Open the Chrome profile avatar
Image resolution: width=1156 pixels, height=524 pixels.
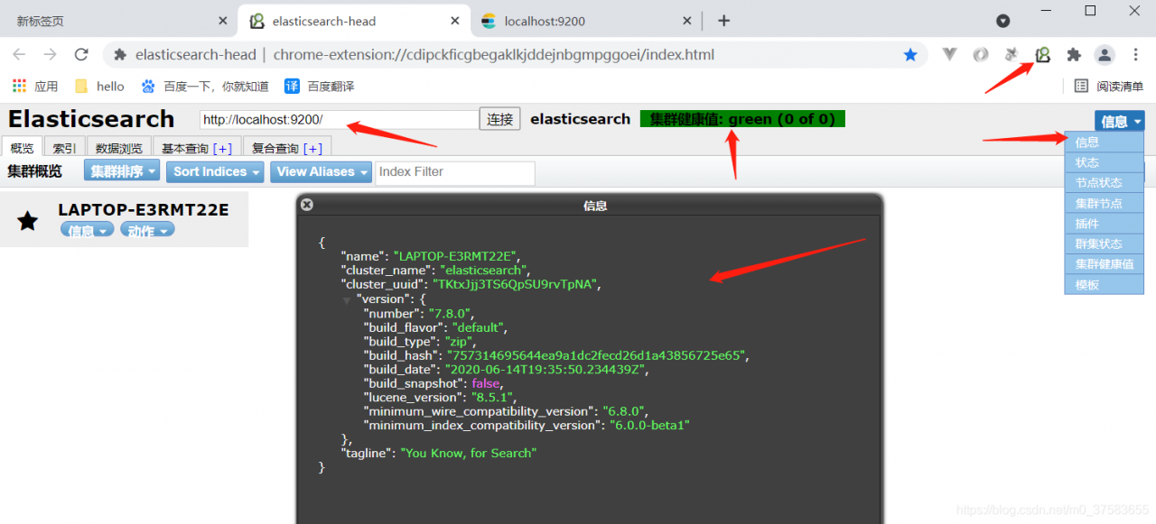coord(1105,55)
